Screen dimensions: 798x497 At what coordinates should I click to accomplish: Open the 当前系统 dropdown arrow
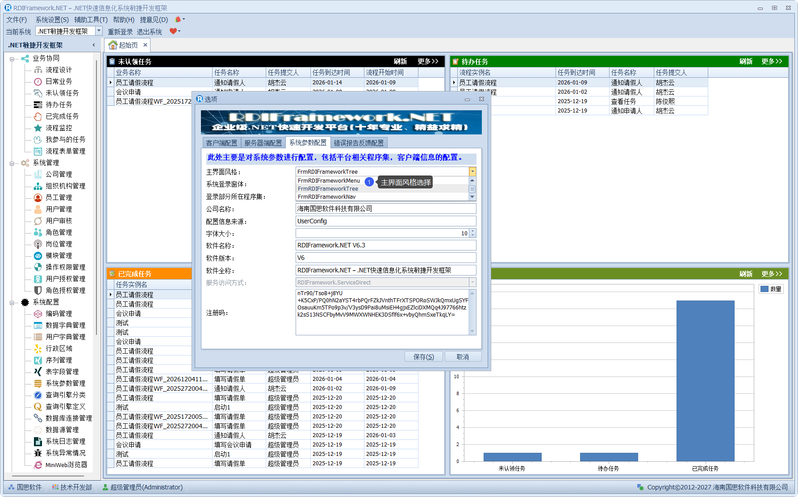point(99,31)
